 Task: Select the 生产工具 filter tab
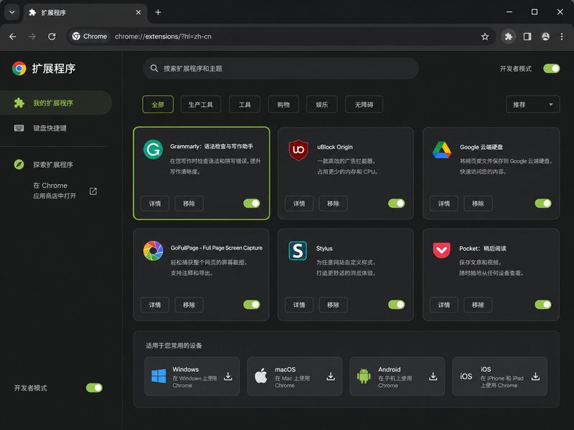click(x=201, y=105)
